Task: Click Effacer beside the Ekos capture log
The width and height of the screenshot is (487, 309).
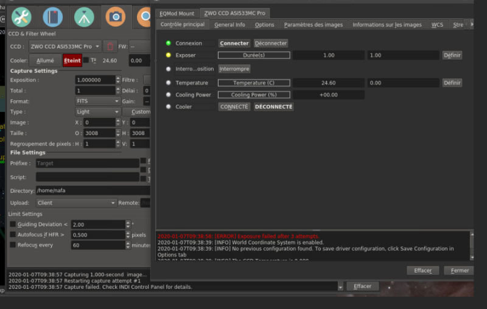Action: [x=362, y=286]
